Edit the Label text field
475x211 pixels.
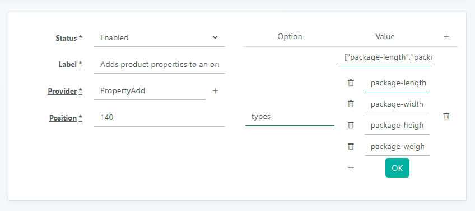click(159, 65)
